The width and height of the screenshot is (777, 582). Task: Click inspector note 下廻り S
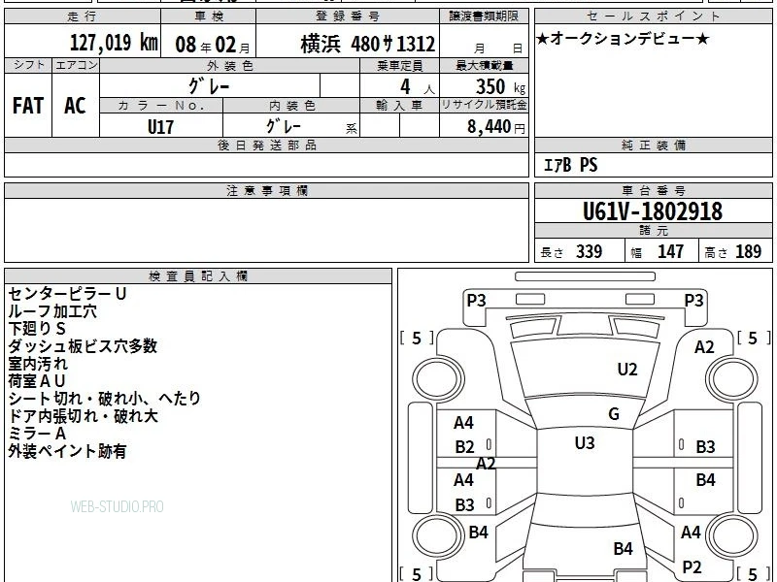37,329
